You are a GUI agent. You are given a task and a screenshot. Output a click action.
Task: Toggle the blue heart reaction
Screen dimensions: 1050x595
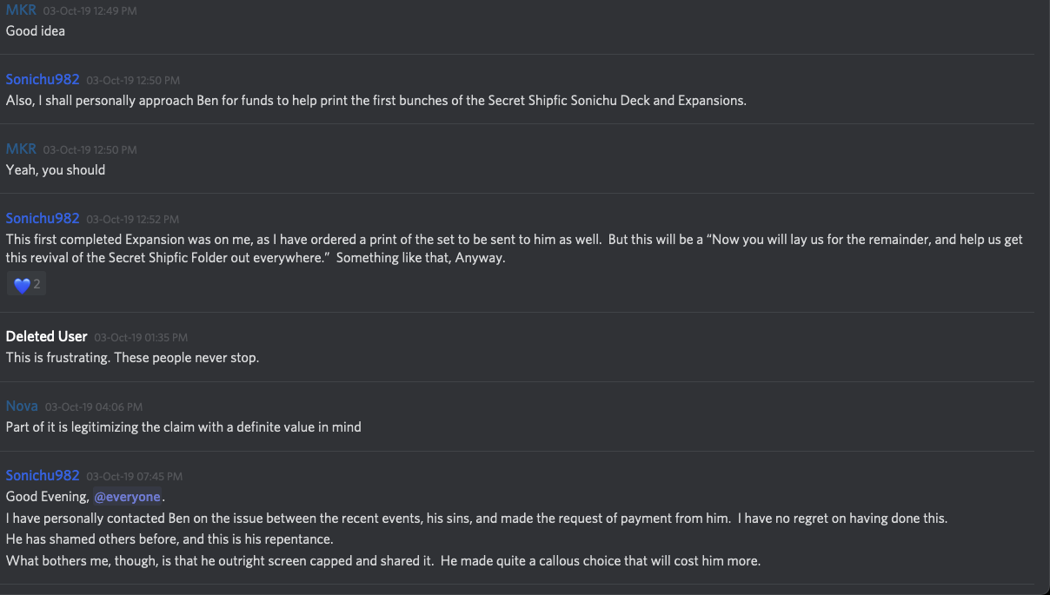tap(26, 284)
